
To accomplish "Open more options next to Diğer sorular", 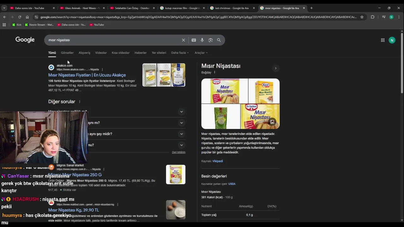I will pyautogui.click(x=80, y=102).
